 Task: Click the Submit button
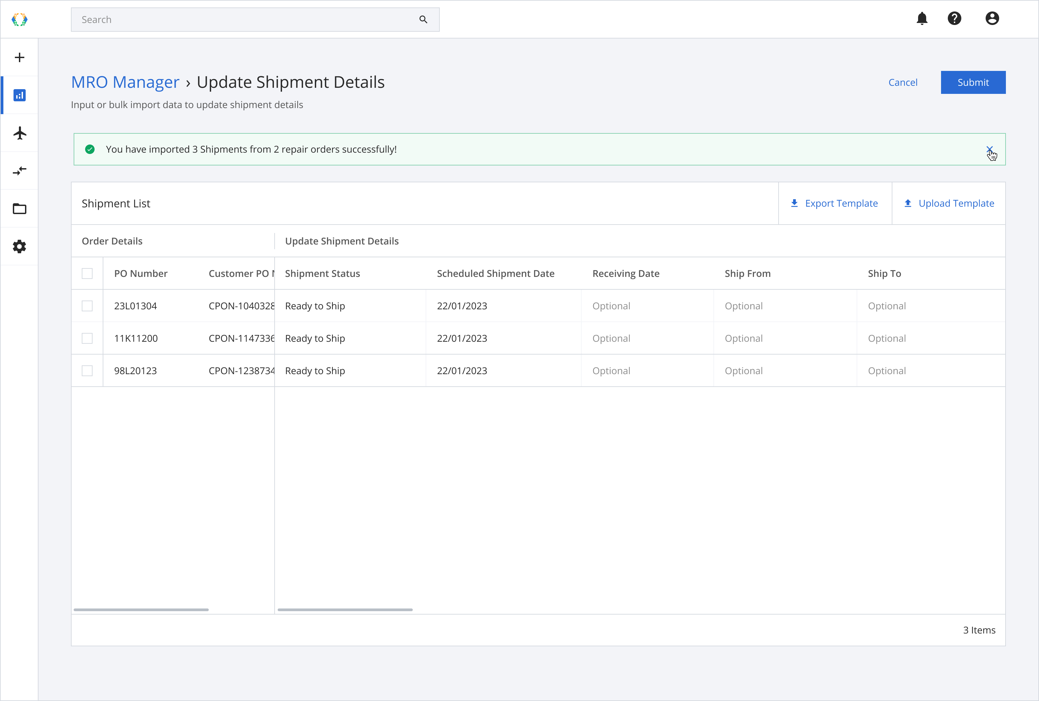[x=973, y=82]
